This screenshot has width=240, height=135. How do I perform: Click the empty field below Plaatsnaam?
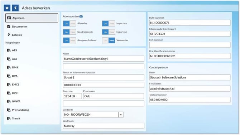pyautogui.click(x=104, y=103)
